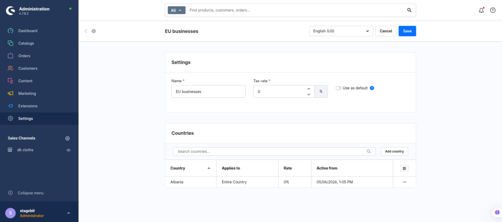Screen dimensions: 502x222
Task: Click the Name input field
Action: point(208,91)
